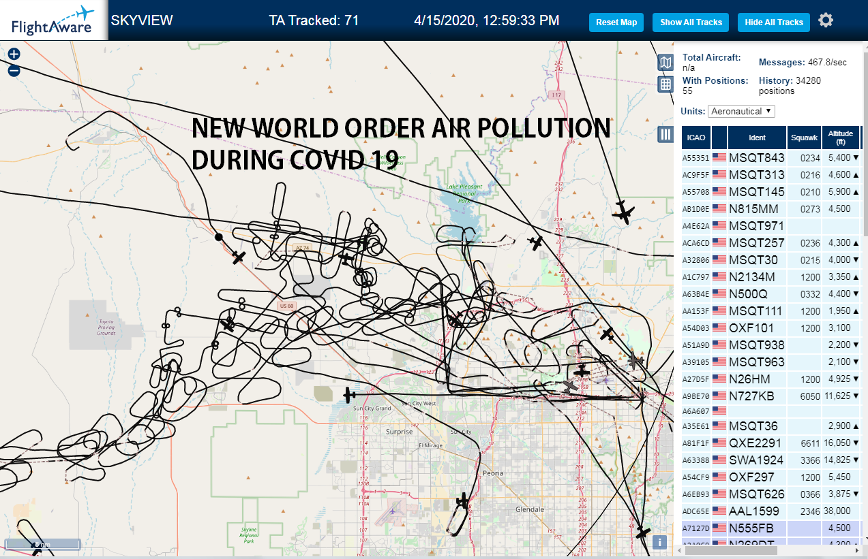Select the large aircraft near I-17 north

click(623, 212)
